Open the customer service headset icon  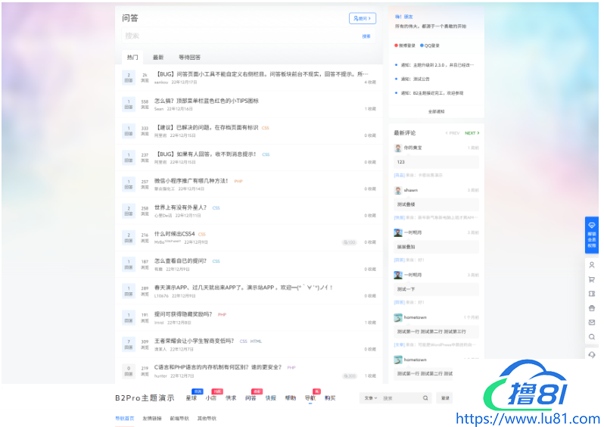pos(592,354)
